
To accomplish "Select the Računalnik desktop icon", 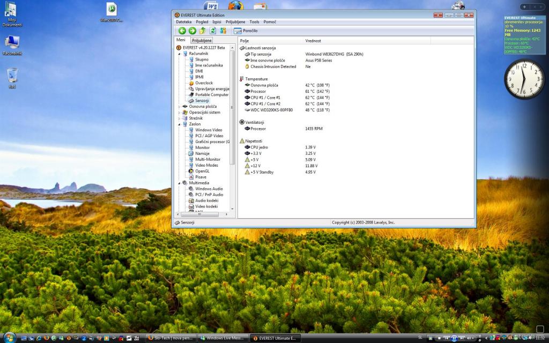I will tap(12, 46).
